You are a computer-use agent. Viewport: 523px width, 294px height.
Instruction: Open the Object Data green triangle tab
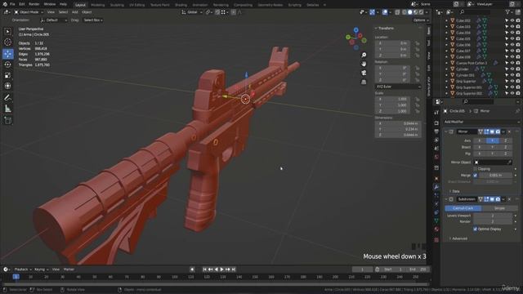[x=436, y=220]
